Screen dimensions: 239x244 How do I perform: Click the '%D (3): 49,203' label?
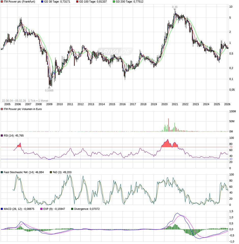coord(62,172)
